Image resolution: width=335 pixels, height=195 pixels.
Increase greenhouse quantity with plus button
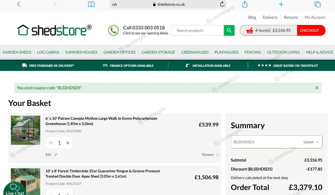point(68,143)
